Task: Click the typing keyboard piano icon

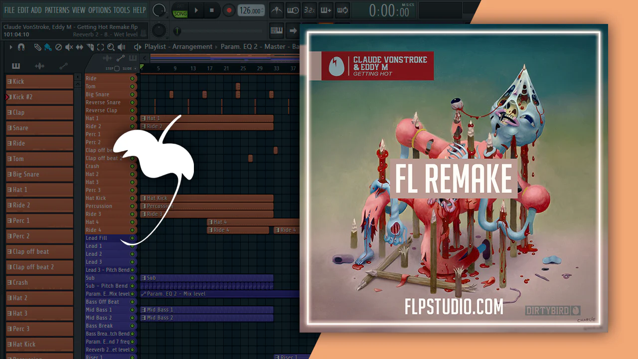Action: (x=277, y=30)
